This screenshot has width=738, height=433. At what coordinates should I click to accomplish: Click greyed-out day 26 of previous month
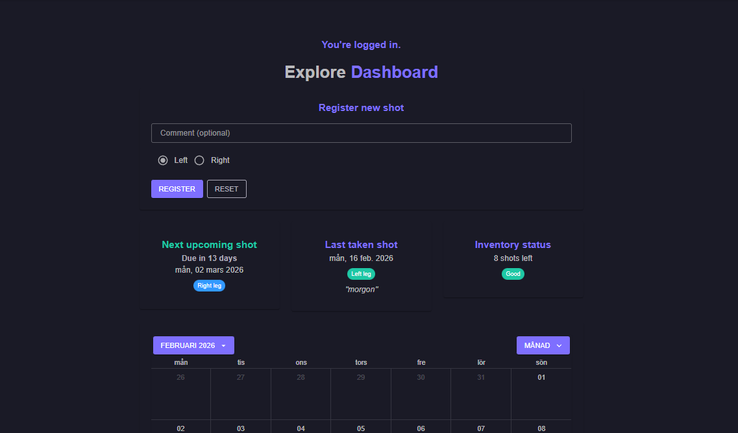[180, 377]
